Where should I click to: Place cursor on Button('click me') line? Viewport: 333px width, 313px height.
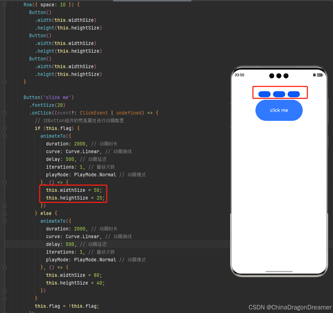click(x=48, y=97)
